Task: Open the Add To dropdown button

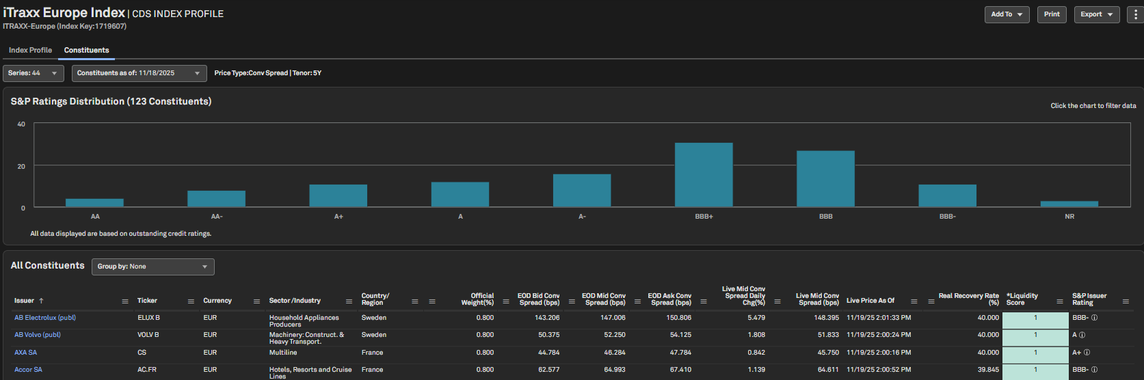Action: 1007,14
